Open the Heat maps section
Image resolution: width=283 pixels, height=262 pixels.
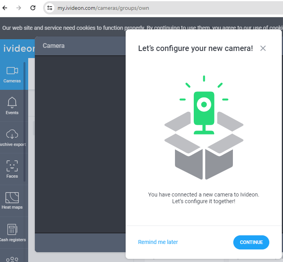click(x=12, y=201)
